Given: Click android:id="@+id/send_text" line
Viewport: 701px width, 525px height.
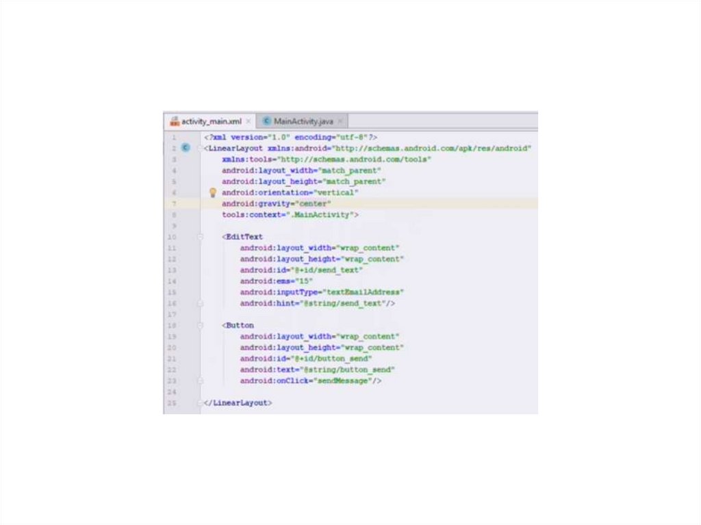Looking at the screenshot, I should (301, 270).
